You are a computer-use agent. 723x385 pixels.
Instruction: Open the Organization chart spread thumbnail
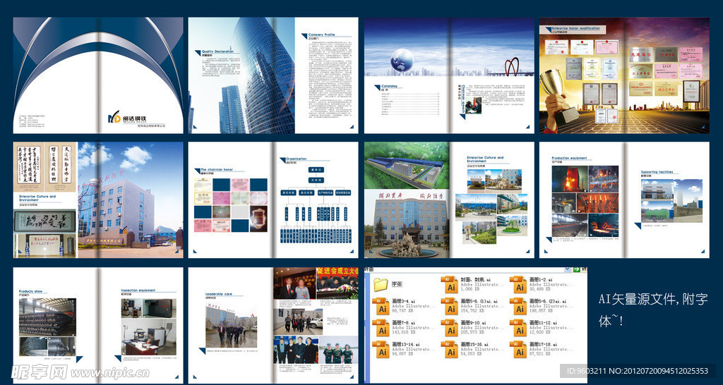pos(273,200)
